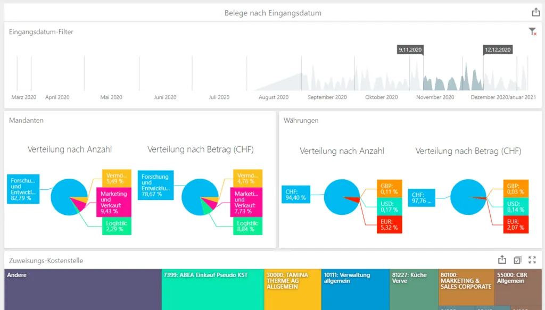Viewport: 545px width, 310px height.
Task: Clear the Eingangsdatum-Filter via the filter icon
Action: coord(532,31)
